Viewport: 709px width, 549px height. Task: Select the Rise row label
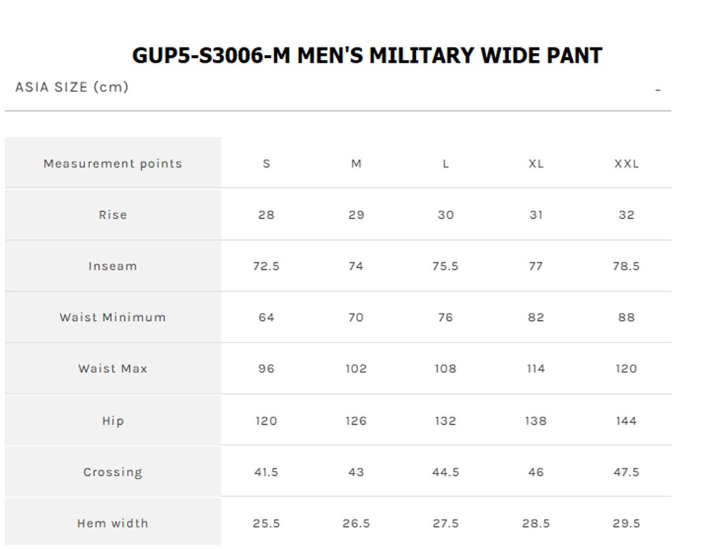[x=112, y=215]
